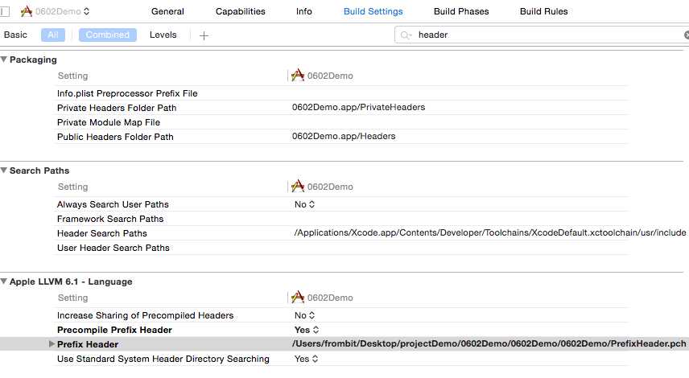This screenshot has height=378, width=689.
Task: Click the Packaging section title
Action: coord(33,60)
